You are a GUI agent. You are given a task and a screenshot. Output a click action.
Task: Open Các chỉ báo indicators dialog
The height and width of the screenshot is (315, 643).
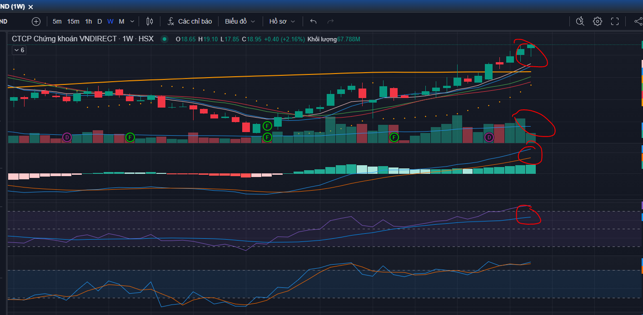point(190,21)
